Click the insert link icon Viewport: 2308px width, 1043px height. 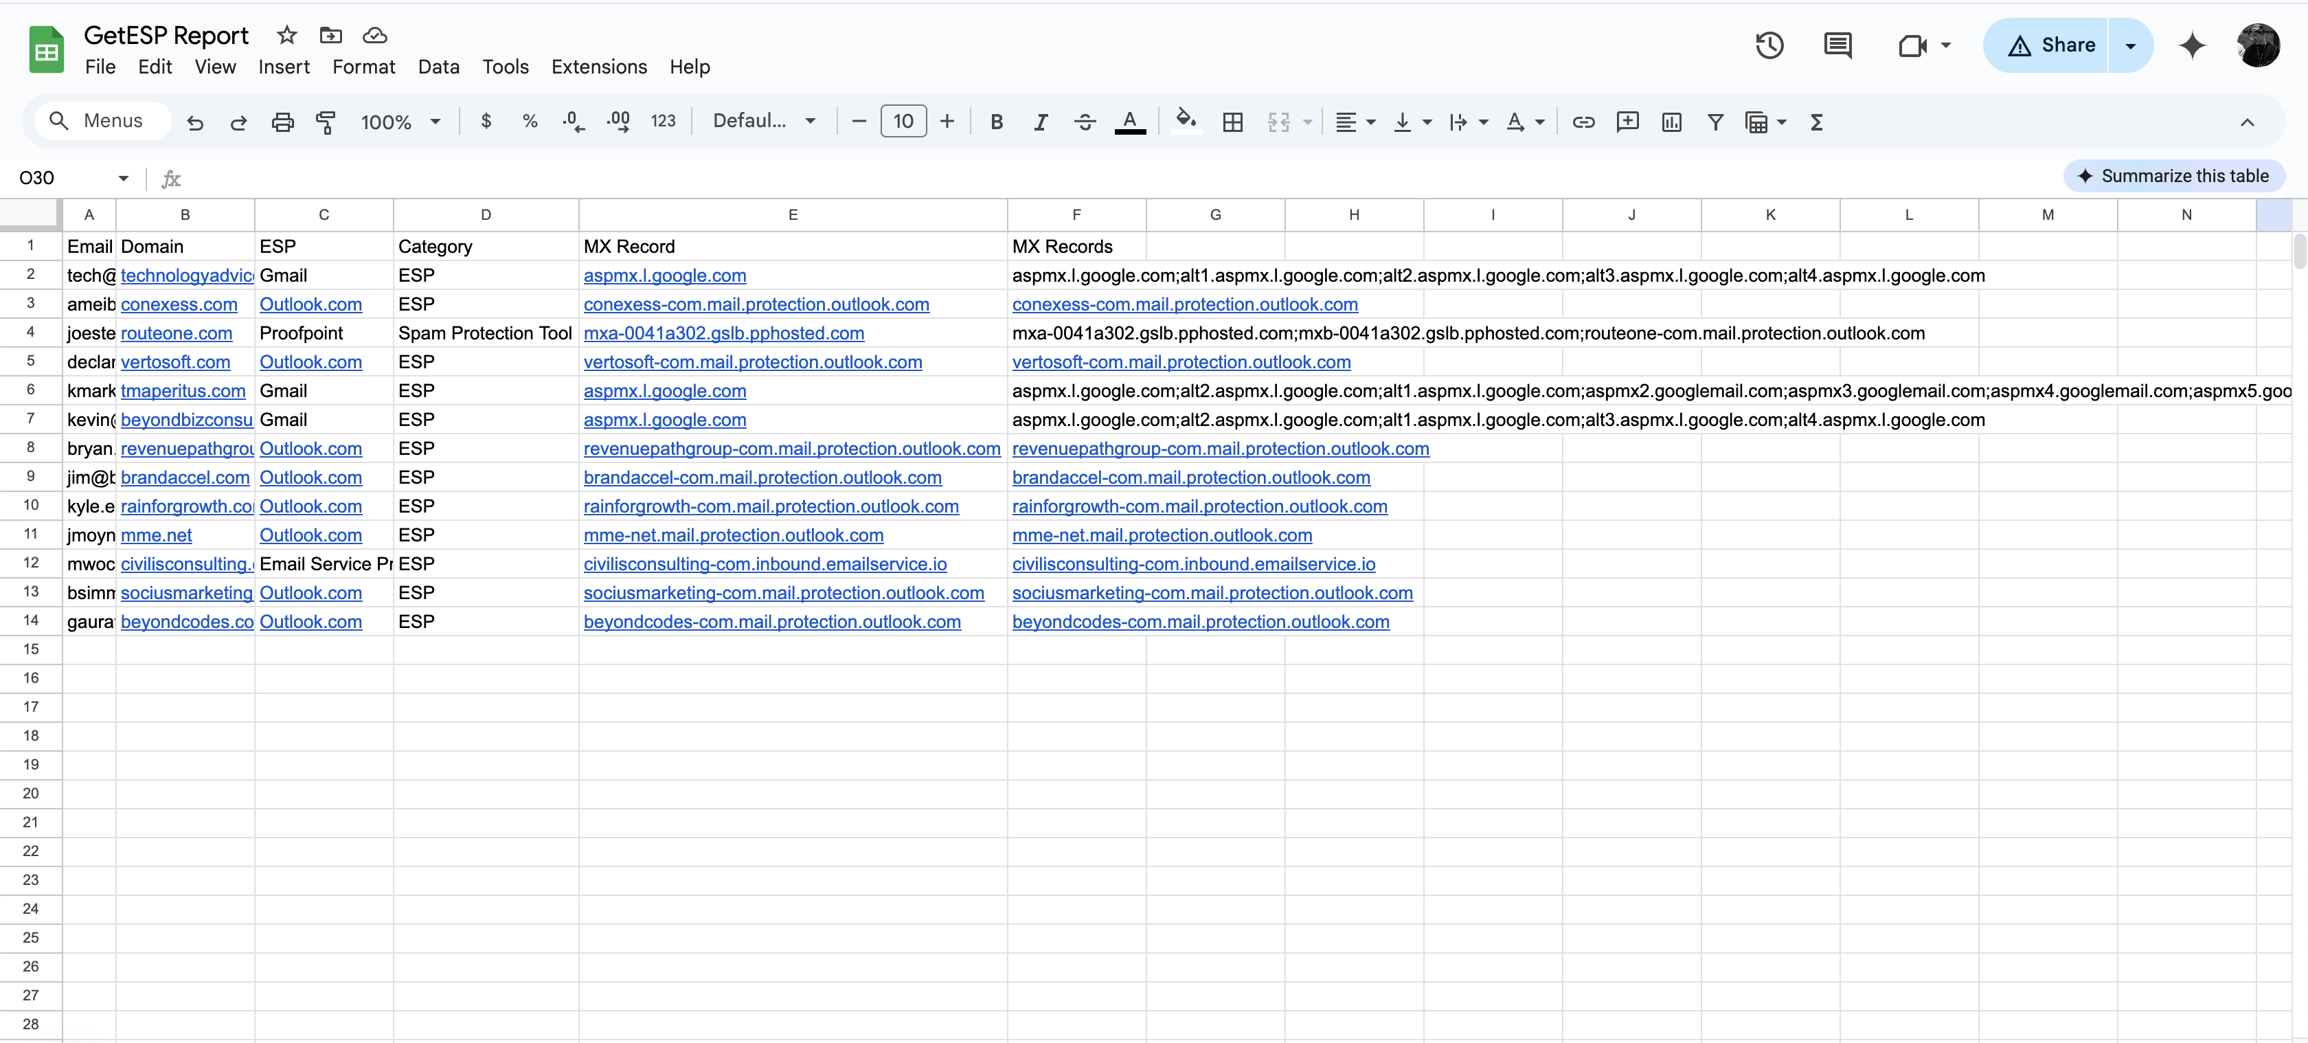click(1583, 122)
